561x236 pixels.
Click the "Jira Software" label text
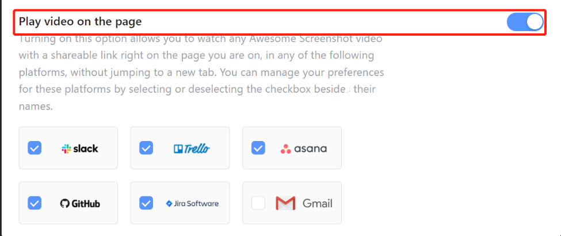pos(196,203)
